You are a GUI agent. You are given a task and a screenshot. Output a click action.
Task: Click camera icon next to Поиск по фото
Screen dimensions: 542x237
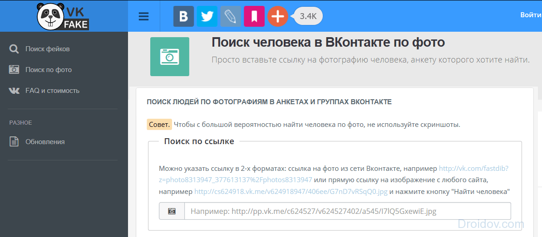click(x=14, y=69)
